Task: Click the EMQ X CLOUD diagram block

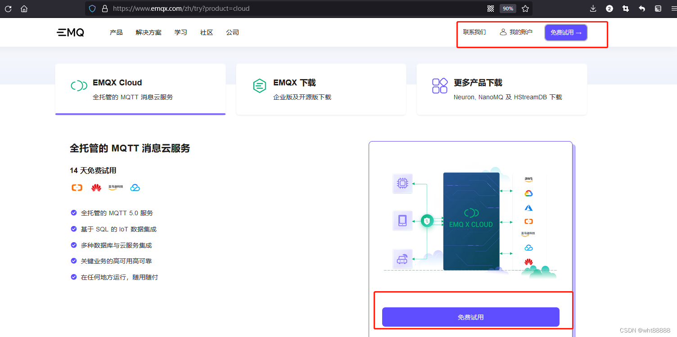Action: (x=471, y=221)
